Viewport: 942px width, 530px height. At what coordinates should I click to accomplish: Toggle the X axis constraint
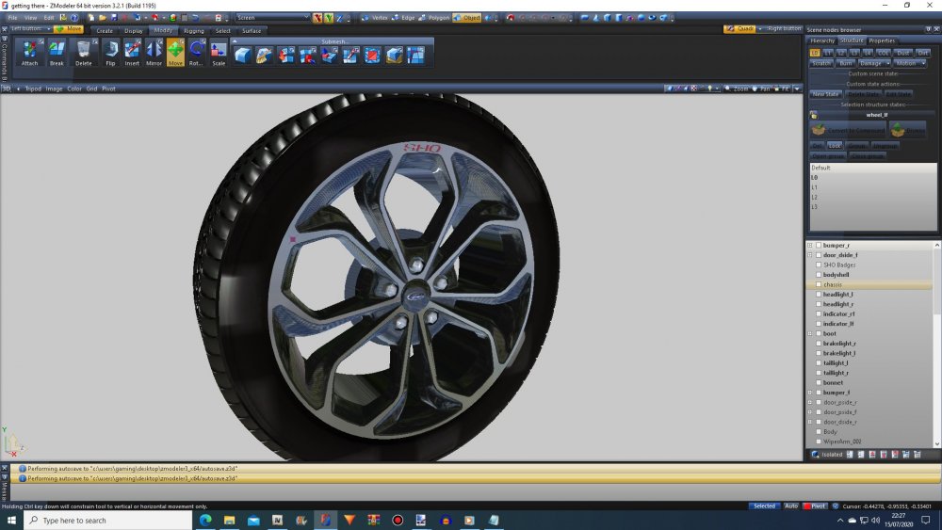[x=317, y=18]
